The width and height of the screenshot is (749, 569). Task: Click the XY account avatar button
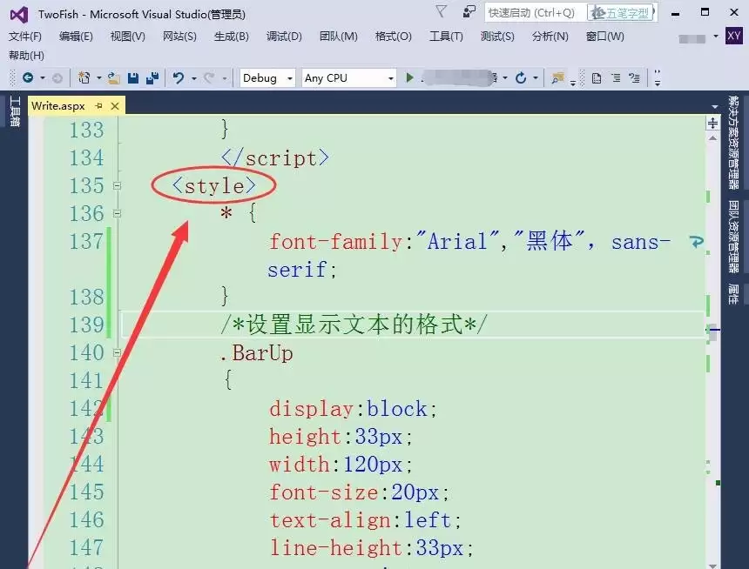click(x=736, y=37)
